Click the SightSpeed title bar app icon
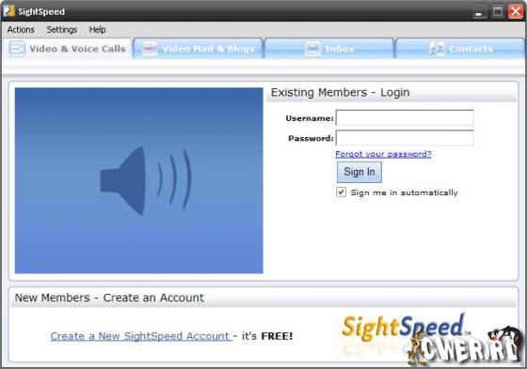This screenshot has height=369, width=527. [9, 10]
